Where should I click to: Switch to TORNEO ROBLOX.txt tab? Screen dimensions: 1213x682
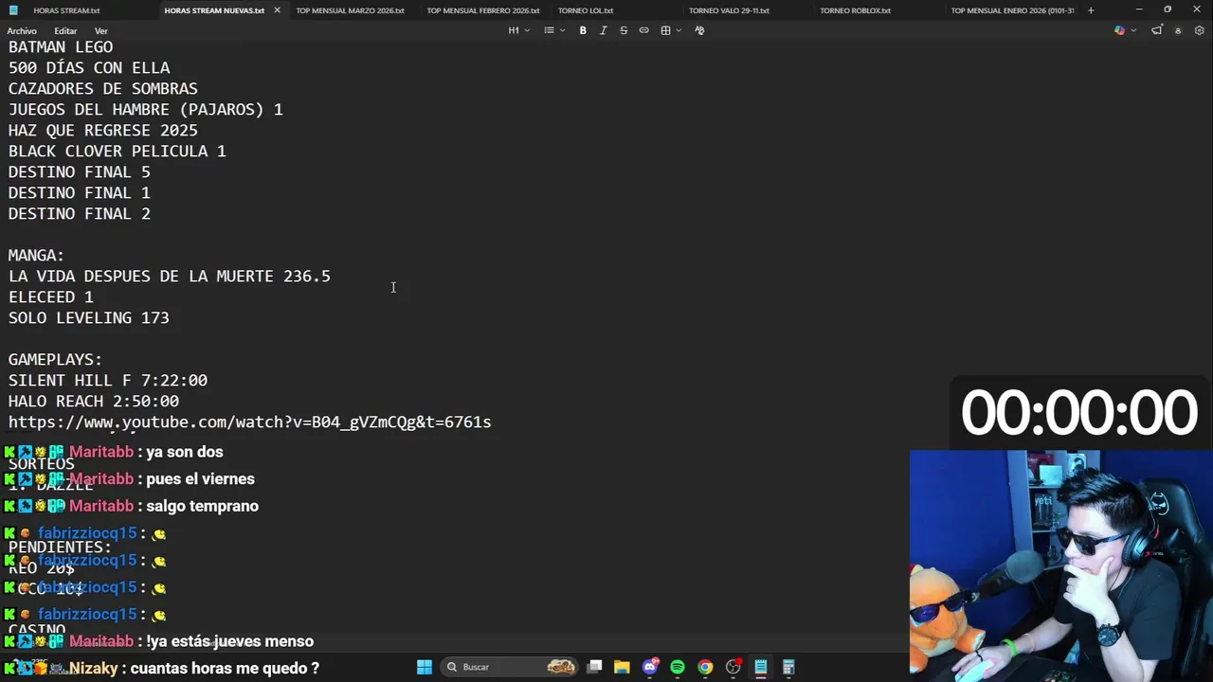(x=855, y=10)
